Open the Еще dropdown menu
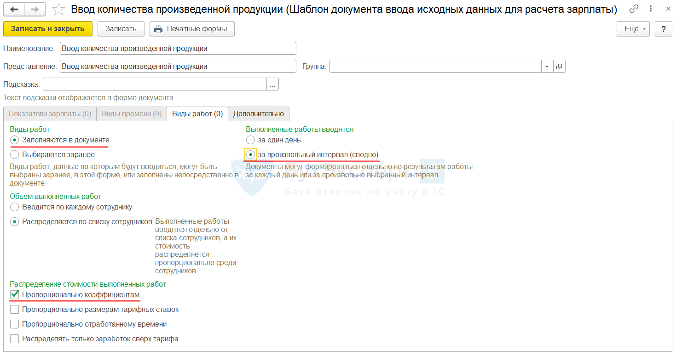This screenshot has width=676, height=356. pyautogui.click(x=633, y=29)
